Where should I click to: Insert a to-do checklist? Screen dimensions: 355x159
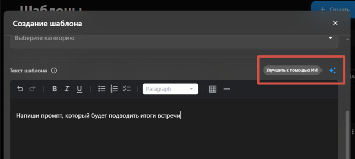click(x=126, y=89)
